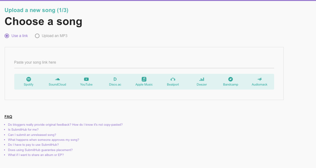Open What happens when someone approves question
The width and height of the screenshot is (316, 168).
[43, 140]
